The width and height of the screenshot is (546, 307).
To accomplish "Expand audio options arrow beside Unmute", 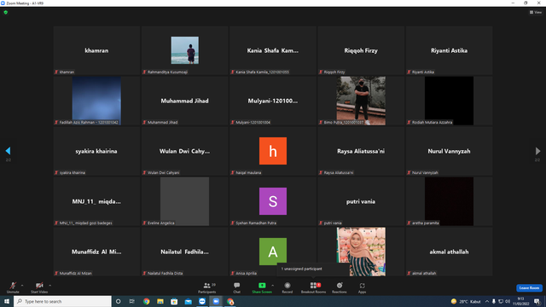I will click(22, 286).
